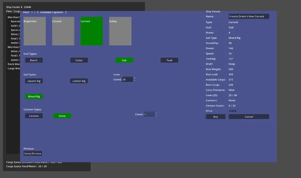The width and height of the screenshot is (301, 178).
Task: Click the Cargo Space Food/Water 20 / 20 text
Action: tap(26, 166)
